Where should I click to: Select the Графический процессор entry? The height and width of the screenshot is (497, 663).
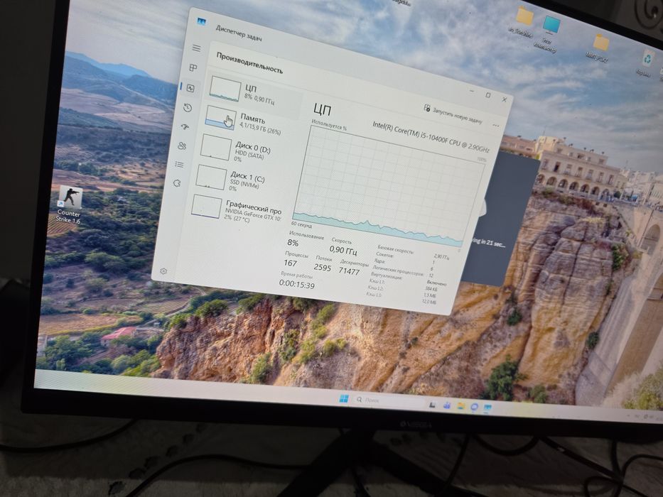pos(237,210)
